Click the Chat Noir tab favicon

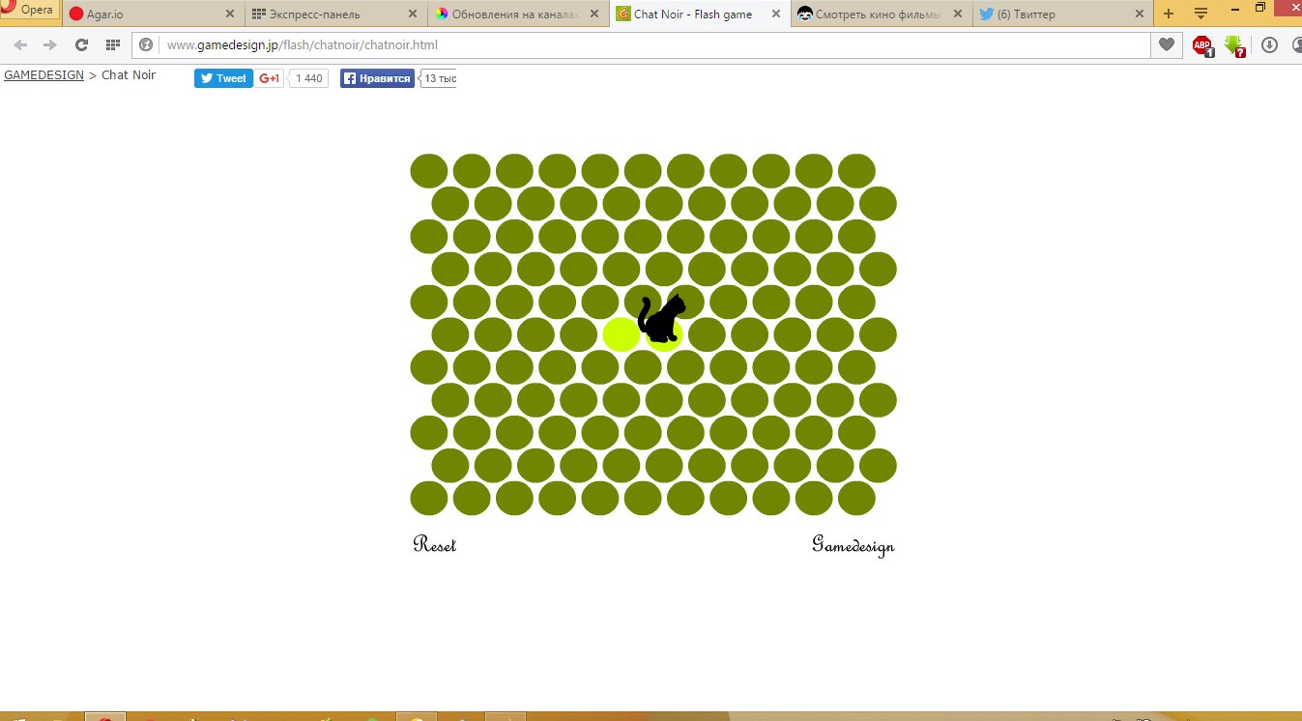(623, 14)
